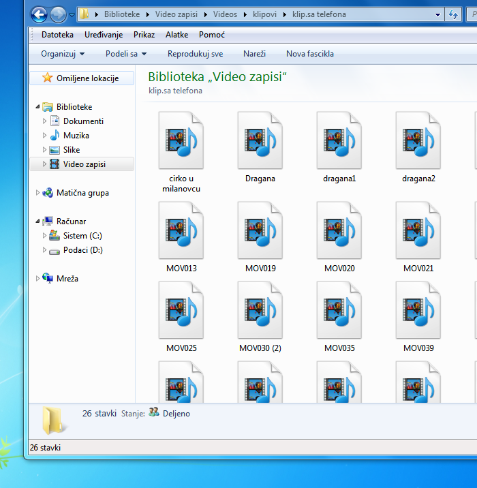Expand the Video zapisi node
Screen dimensions: 477x488
44,164
